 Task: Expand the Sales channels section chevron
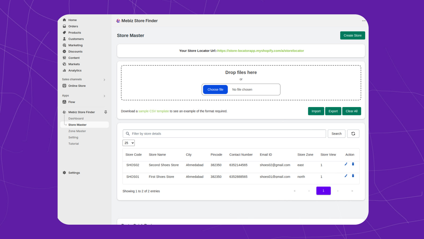coord(104,80)
